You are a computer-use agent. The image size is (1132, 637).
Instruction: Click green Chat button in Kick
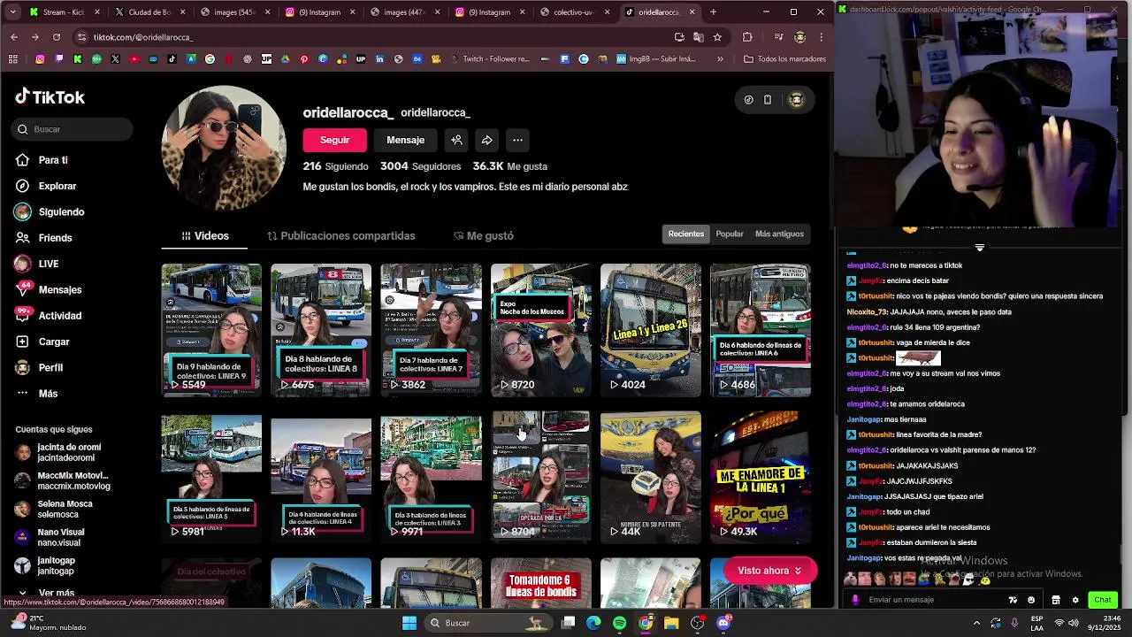tap(1102, 600)
